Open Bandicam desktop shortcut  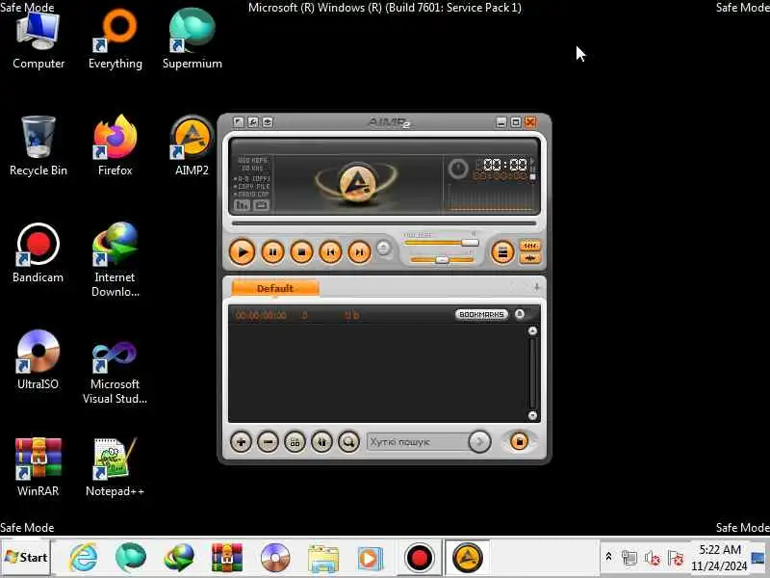(38, 253)
